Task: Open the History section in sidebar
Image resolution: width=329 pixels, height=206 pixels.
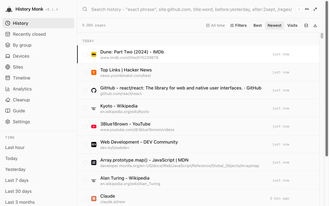Action: pos(39,23)
